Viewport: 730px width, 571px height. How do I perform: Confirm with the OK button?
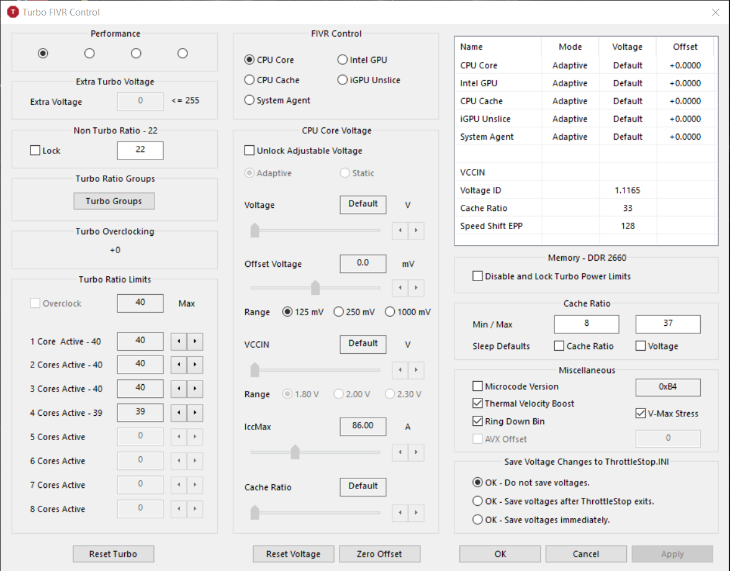point(500,554)
